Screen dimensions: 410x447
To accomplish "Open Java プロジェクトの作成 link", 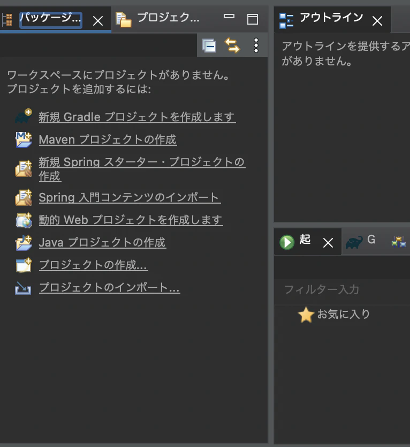I will 103,242.
